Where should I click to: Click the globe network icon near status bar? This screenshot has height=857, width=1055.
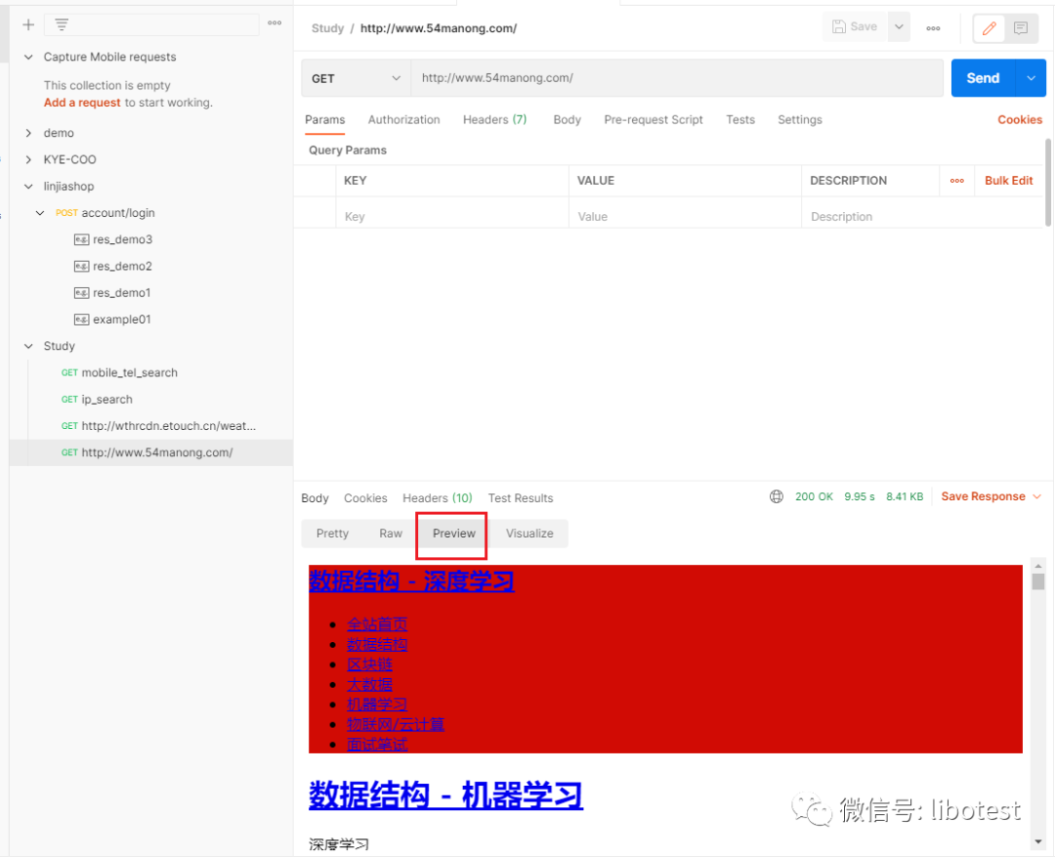777,496
